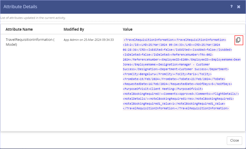Click the FromCity Bengaluru XML line
Screen dimensions: 246x149
tap(167, 74)
